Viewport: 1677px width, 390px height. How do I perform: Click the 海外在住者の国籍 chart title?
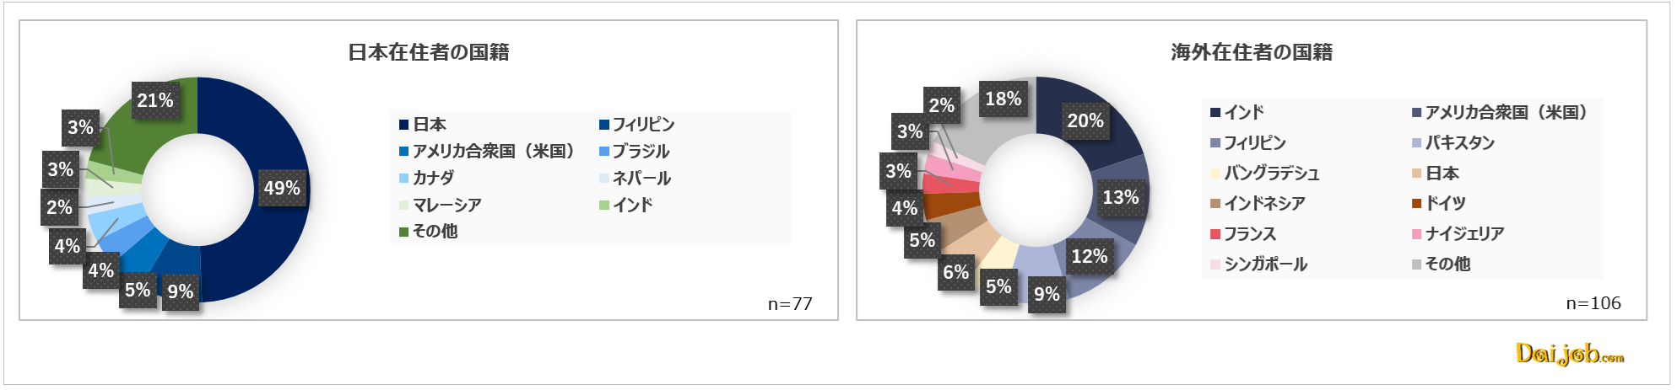click(1252, 52)
